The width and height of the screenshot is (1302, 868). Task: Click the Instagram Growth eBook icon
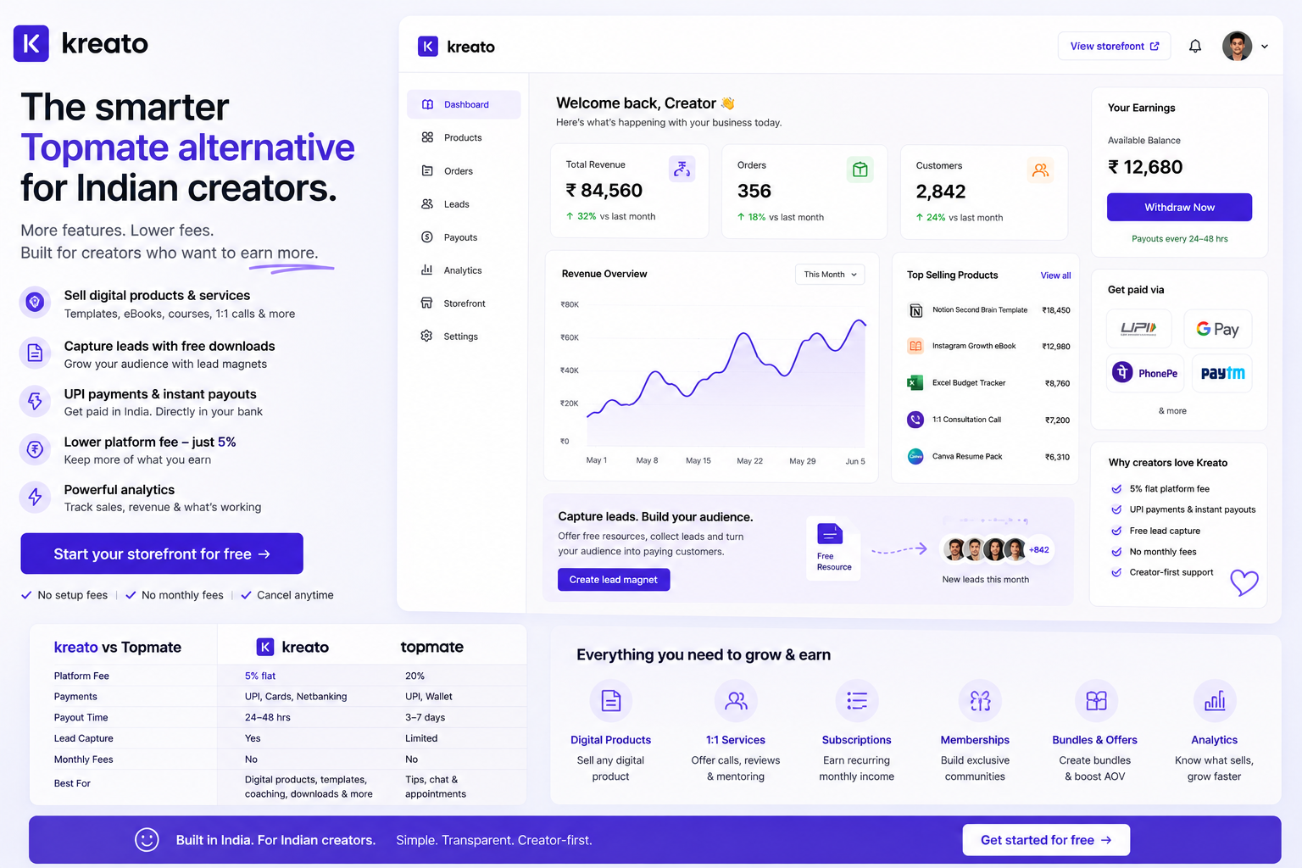point(915,346)
